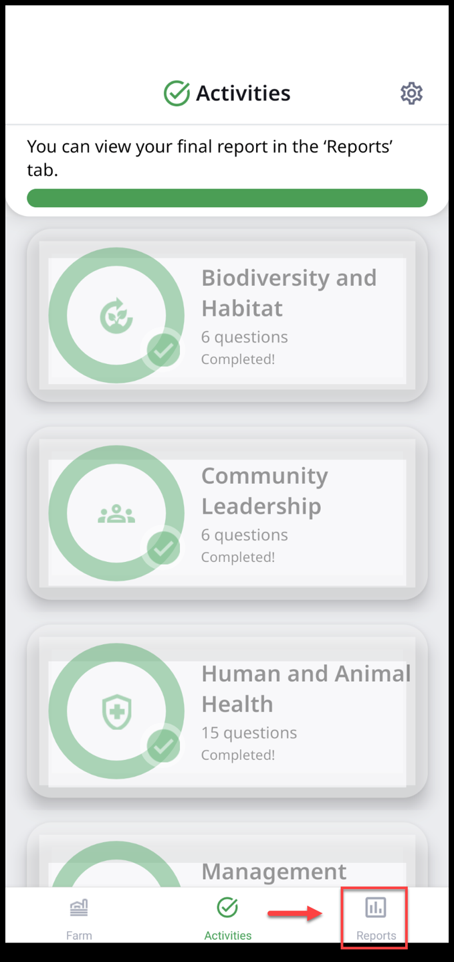Open the Community Leadership title
The width and height of the screenshot is (454, 962).
tap(265, 490)
